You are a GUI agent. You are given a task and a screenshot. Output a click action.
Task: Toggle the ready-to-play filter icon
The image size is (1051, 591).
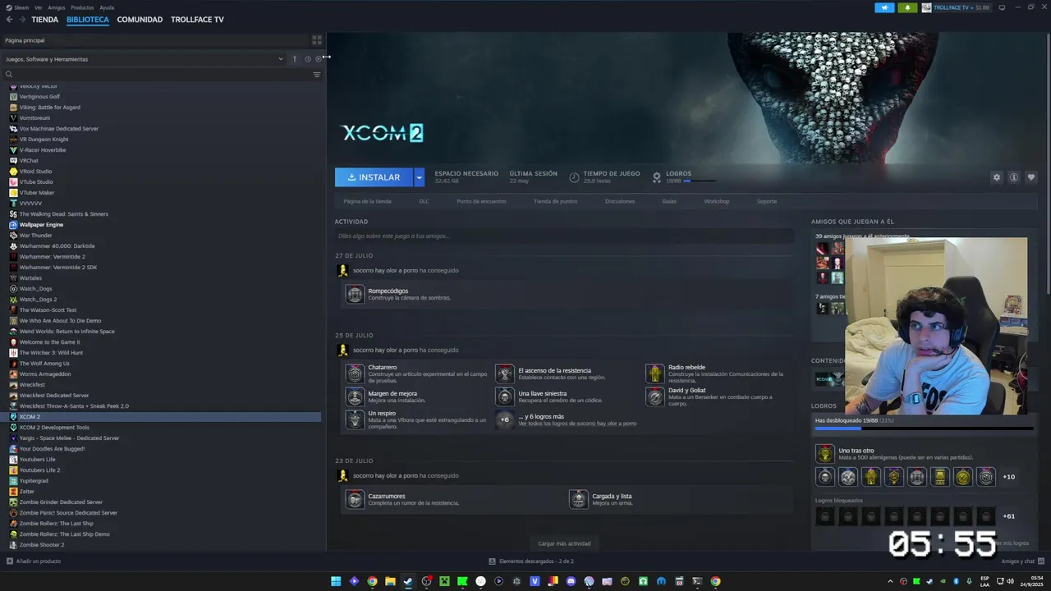tap(319, 59)
